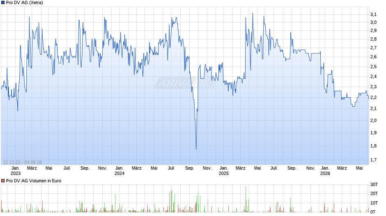
Task: Click the 'Jan. 2024' time axis label
Action: click(119, 171)
